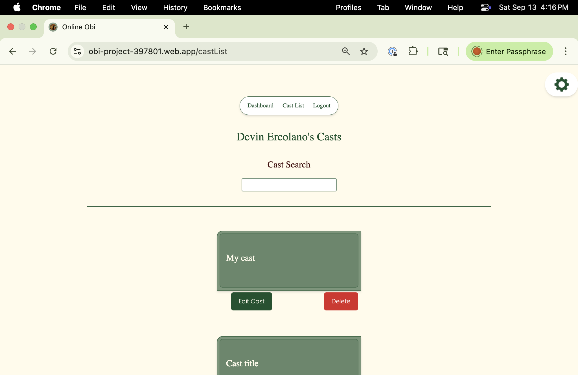This screenshot has width=578, height=375.
Task: Open the 1Password extension icon
Action: [x=392, y=51]
